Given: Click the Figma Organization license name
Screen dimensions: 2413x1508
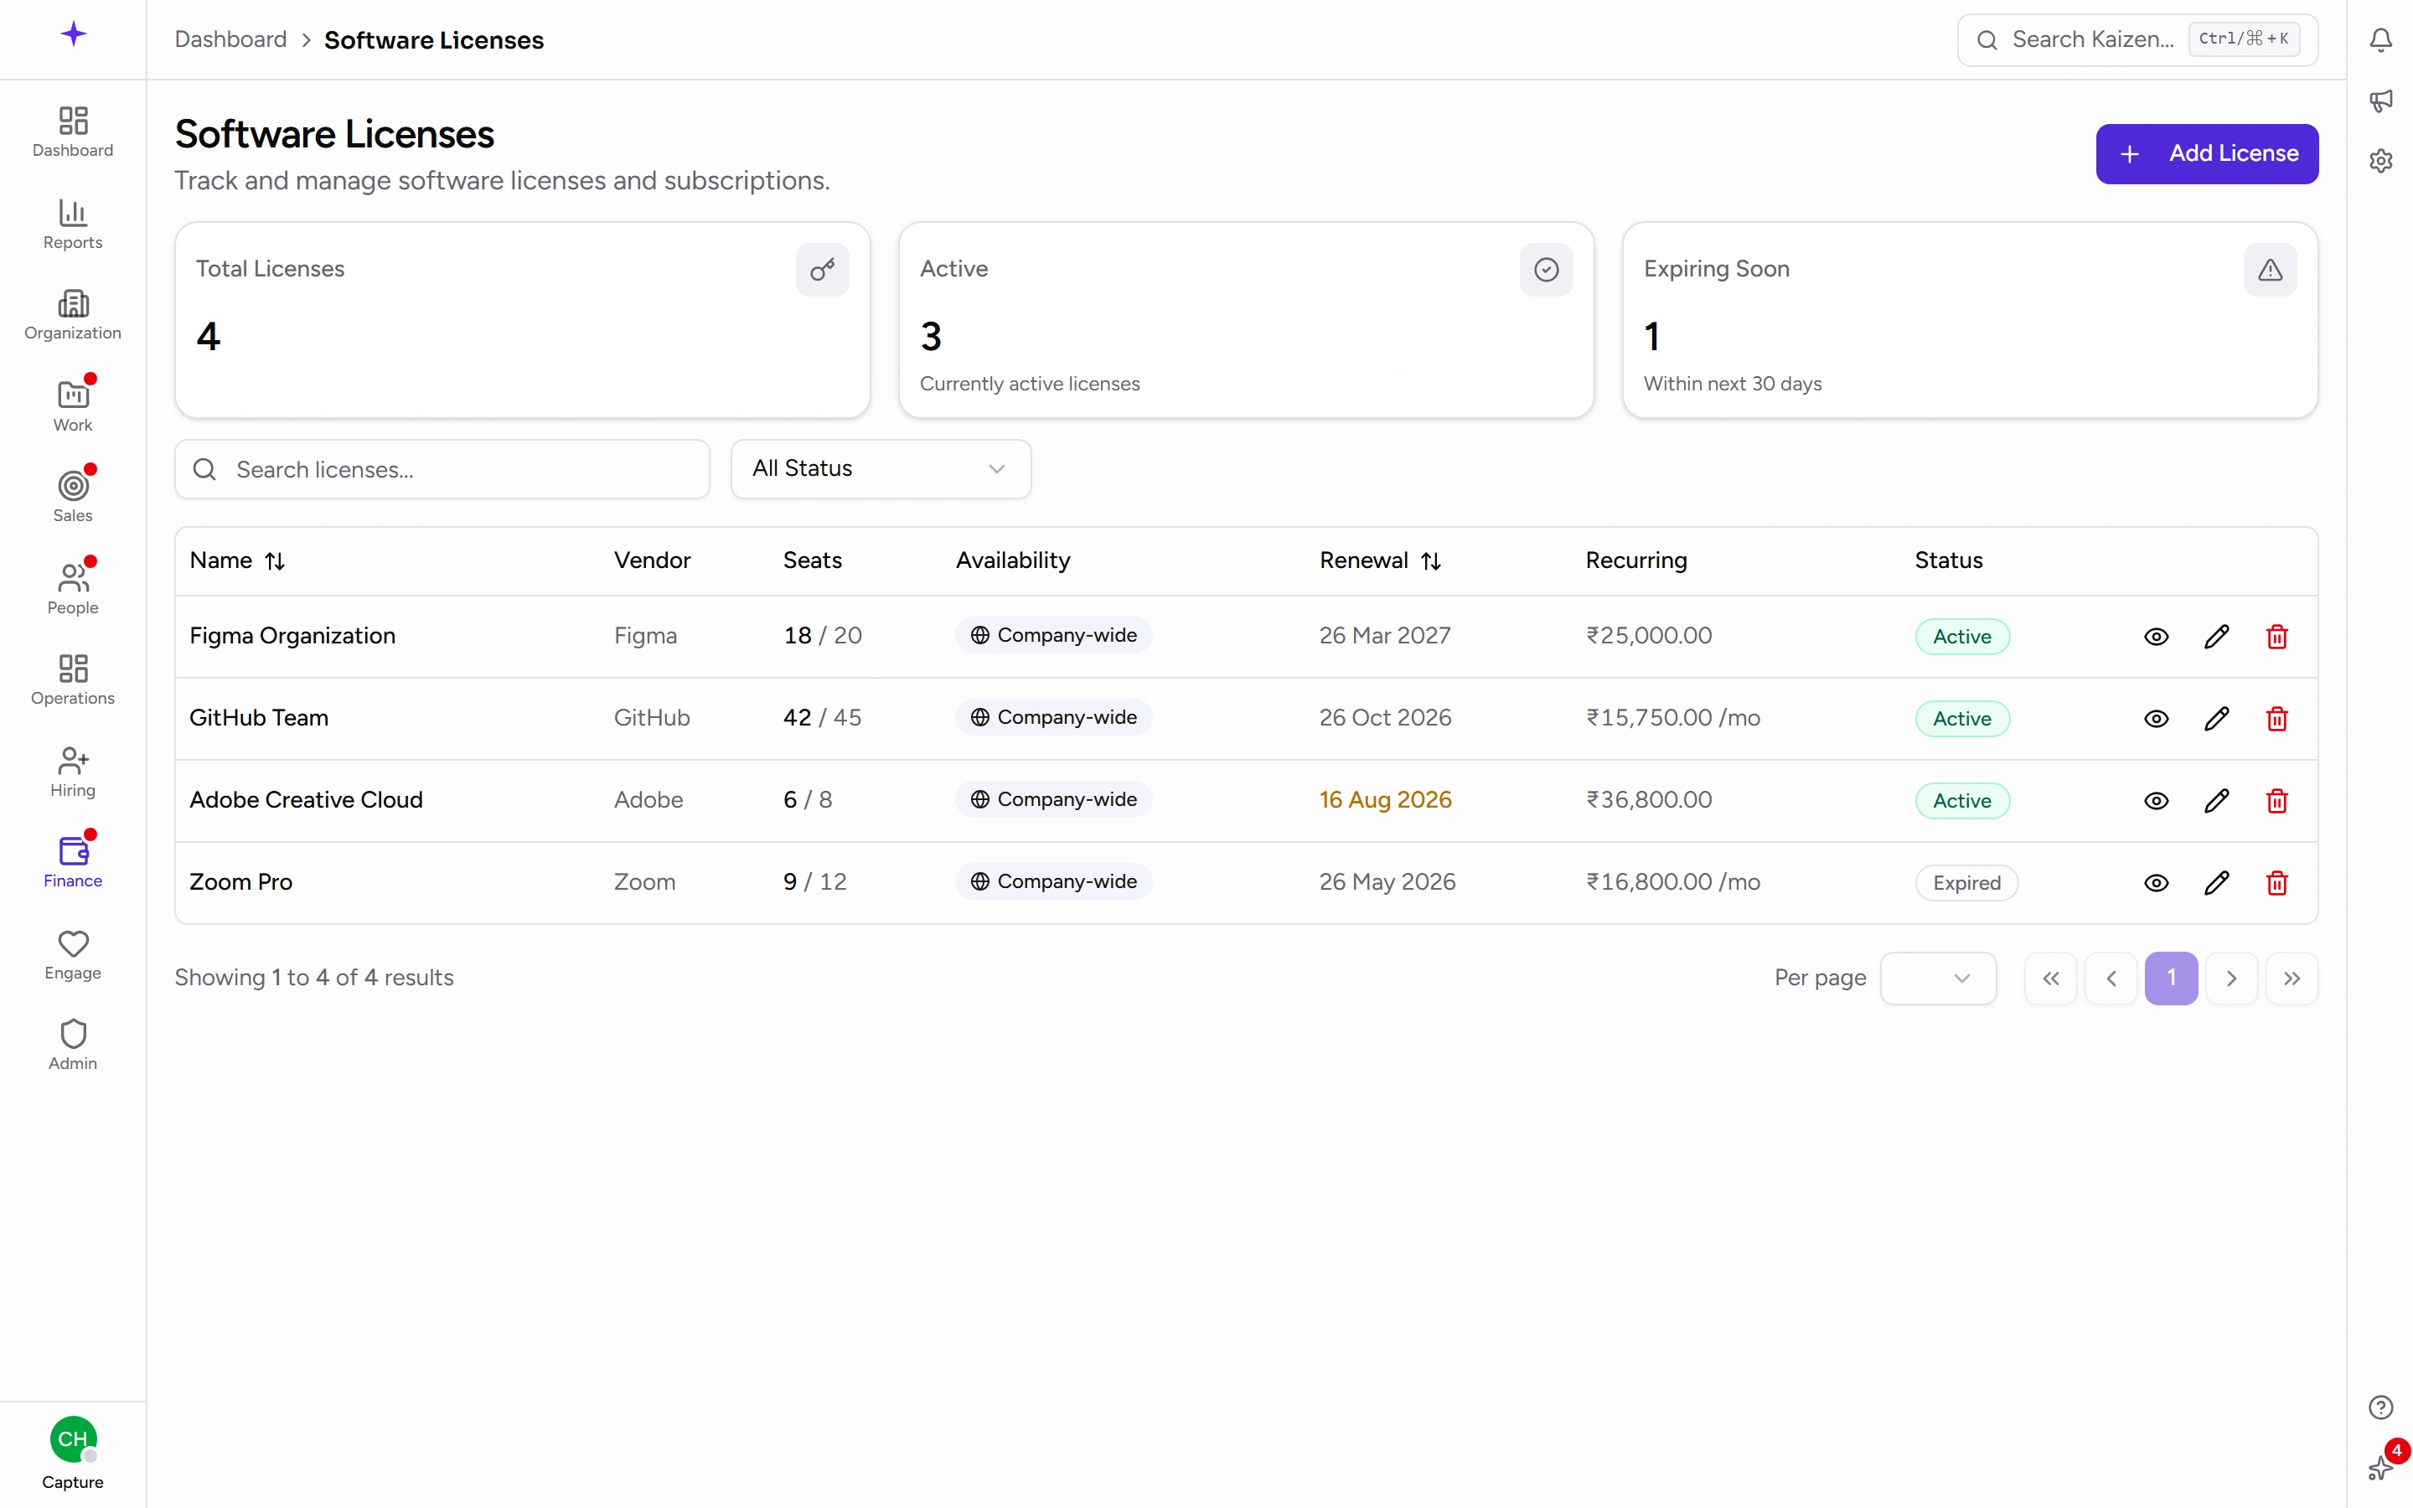Looking at the screenshot, I should click(x=292, y=637).
